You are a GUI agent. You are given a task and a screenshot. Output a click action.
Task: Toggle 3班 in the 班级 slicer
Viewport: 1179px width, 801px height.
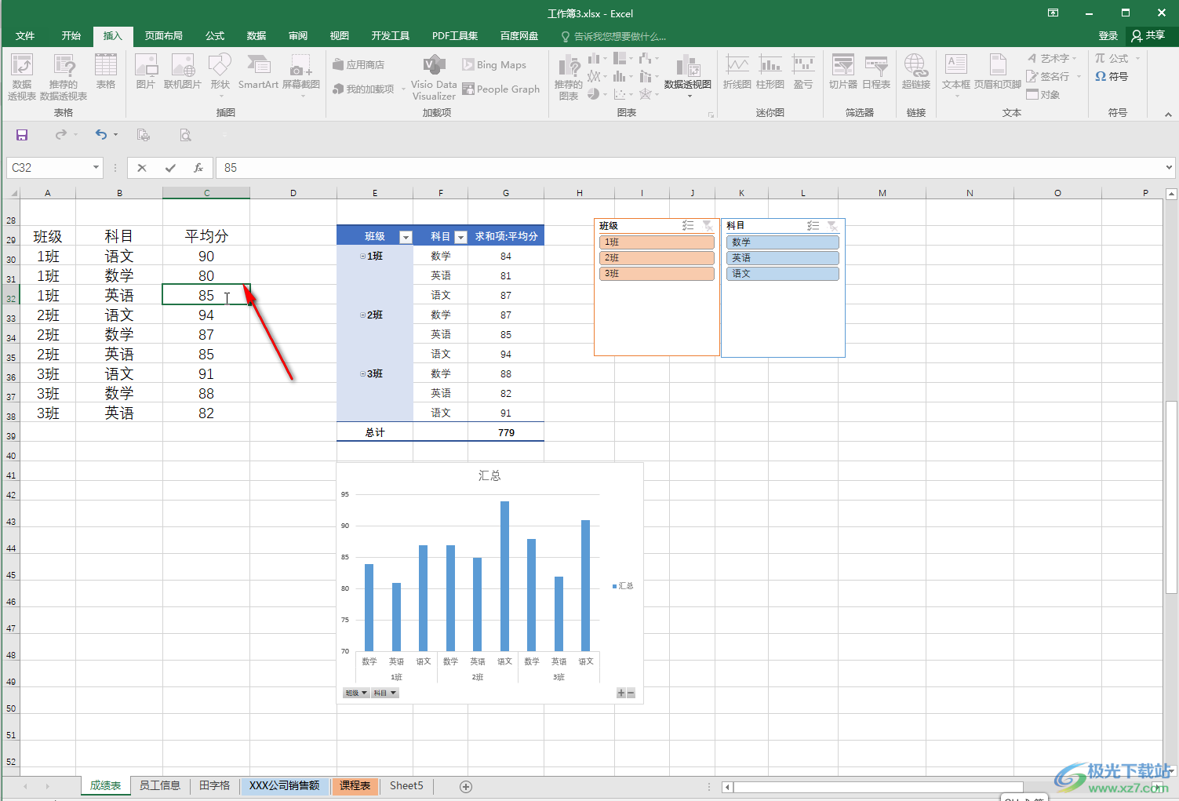coord(657,274)
